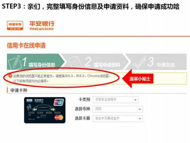Click the UnionPay logo on the card
Screen dimensions: 190x143
click(59, 102)
